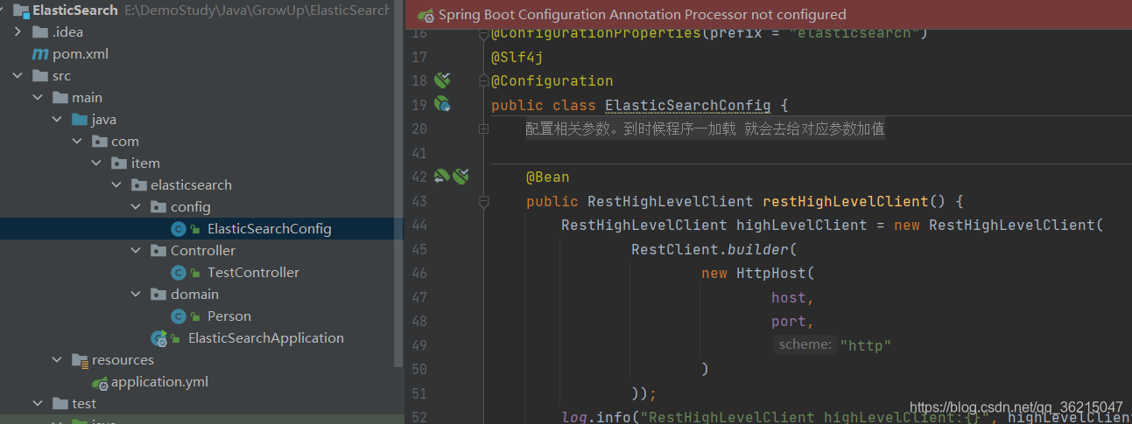Expand the .idea folder
Screen dimensions: 1132x424
point(18,32)
